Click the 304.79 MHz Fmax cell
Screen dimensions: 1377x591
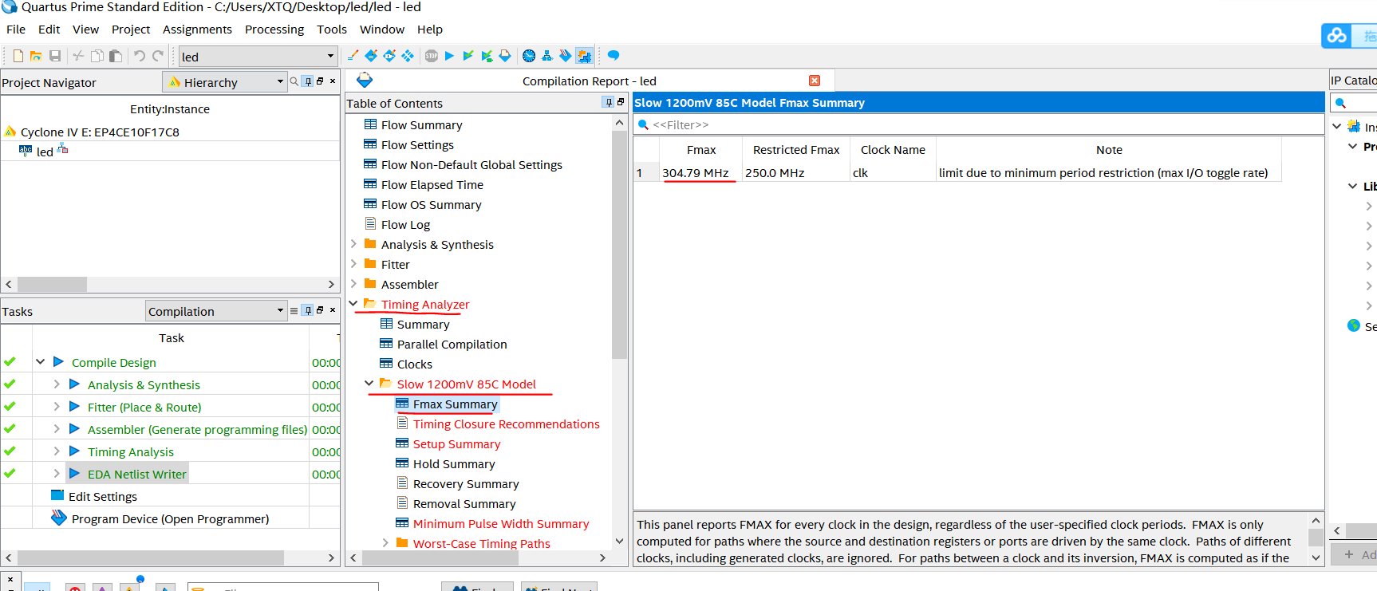[x=700, y=173]
